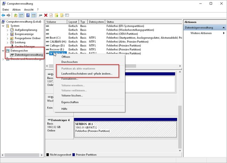Screen dimensions: 227x163
Task: Choose Eigenschaften in the context menu
Action: (x=89, y=102)
